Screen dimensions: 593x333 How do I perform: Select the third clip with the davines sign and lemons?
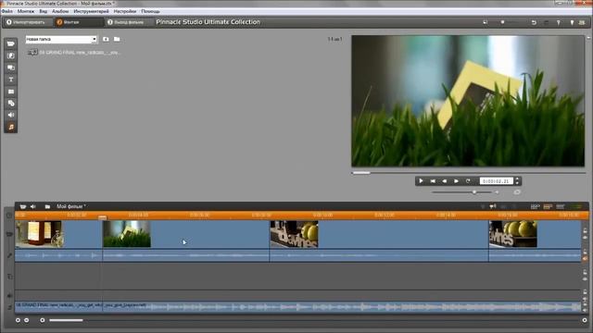pyautogui.click(x=379, y=234)
